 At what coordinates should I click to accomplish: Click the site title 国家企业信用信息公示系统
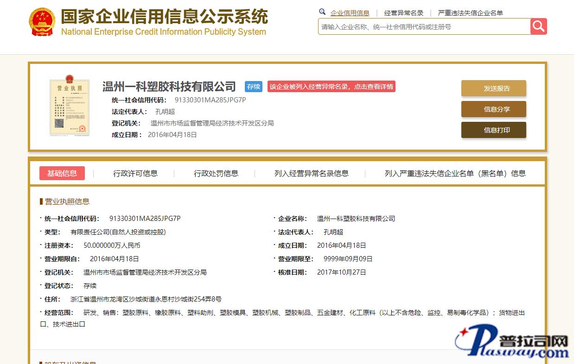[x=164, y=17]
